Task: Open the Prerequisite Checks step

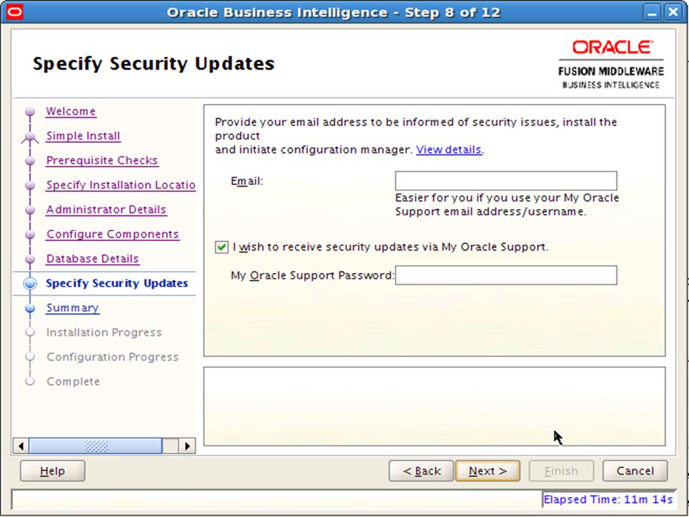Action: [102, 160]
